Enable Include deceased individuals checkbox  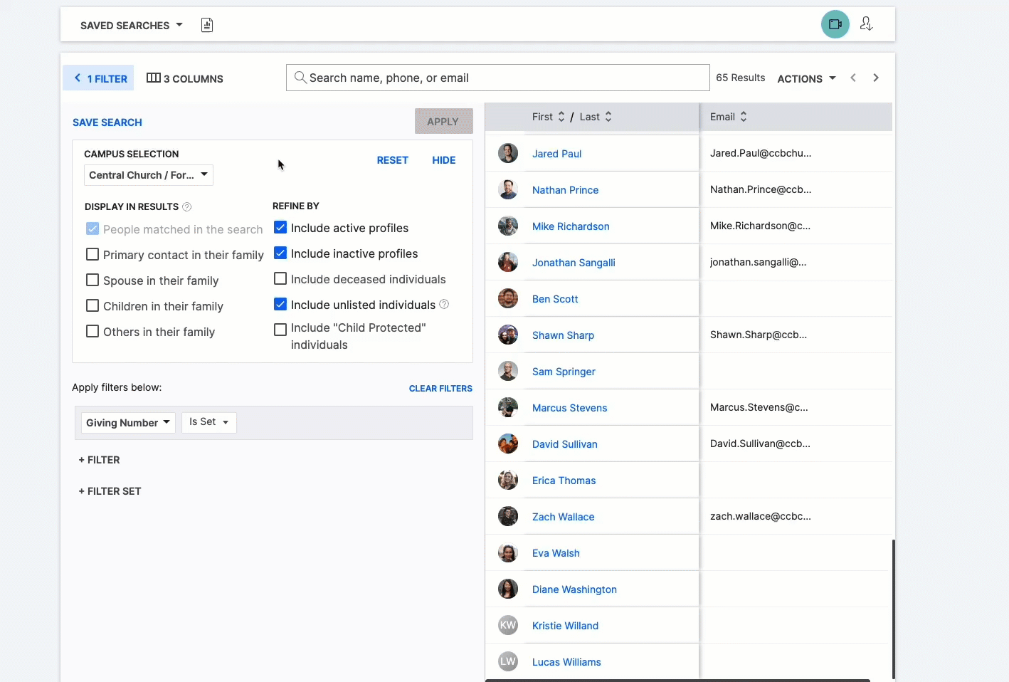click(280, 279)
